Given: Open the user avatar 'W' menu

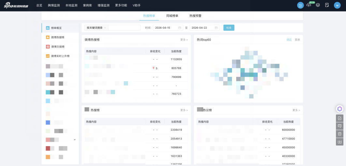Looking at the screenshot, I should (x=337, y=5).
